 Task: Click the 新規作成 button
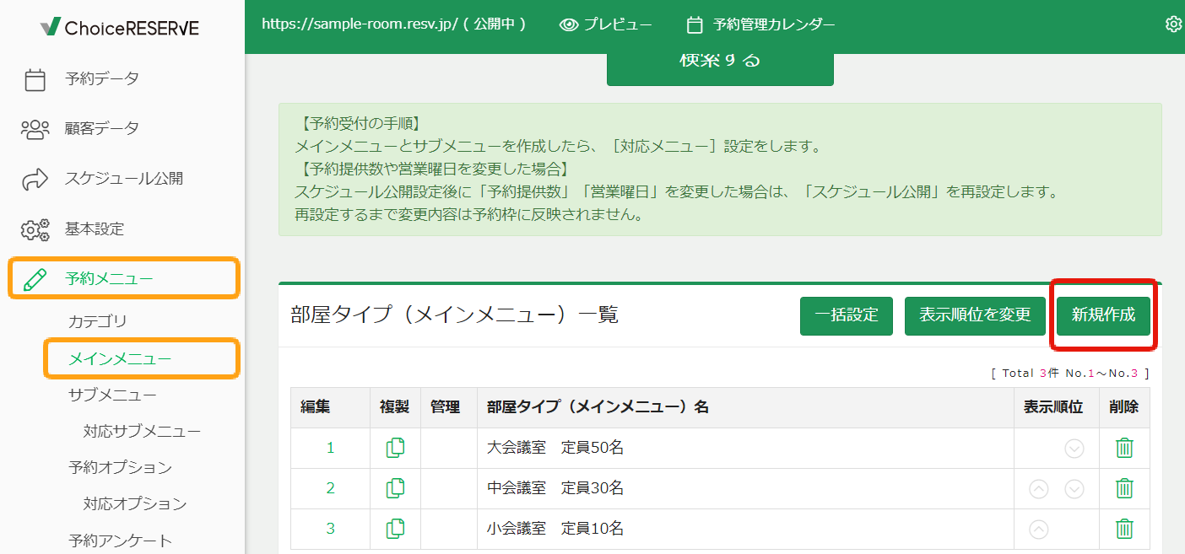point(1103,315)
